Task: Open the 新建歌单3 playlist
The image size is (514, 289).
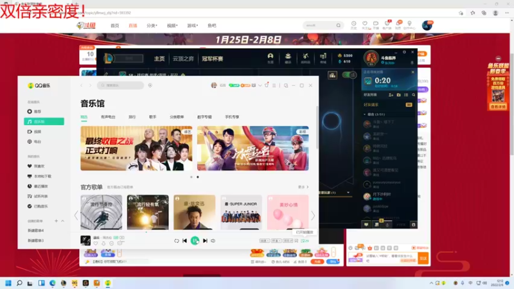Action: point(36,240)
